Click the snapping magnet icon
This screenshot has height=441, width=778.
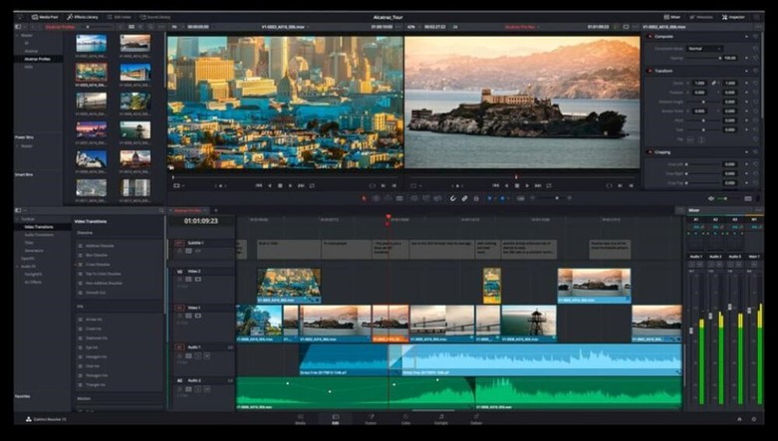(451, 198)
